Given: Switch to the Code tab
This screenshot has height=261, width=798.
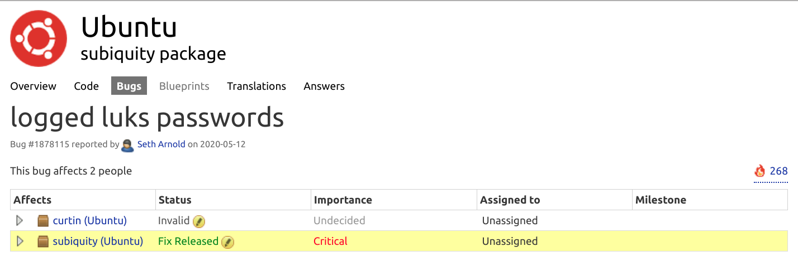Looking at the screenshot, I should (x=86, y=86).
